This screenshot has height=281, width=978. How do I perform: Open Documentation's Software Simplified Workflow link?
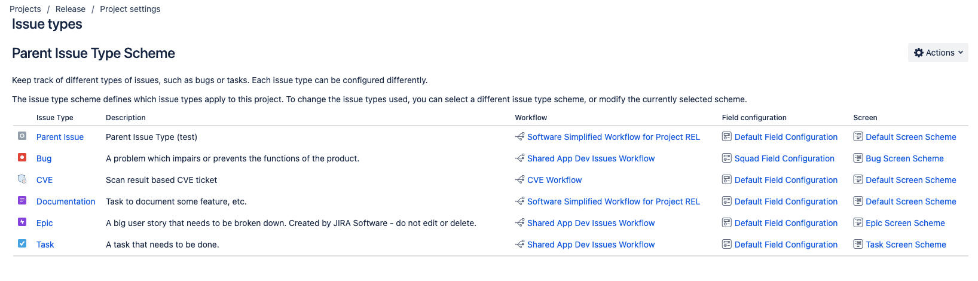613,201
